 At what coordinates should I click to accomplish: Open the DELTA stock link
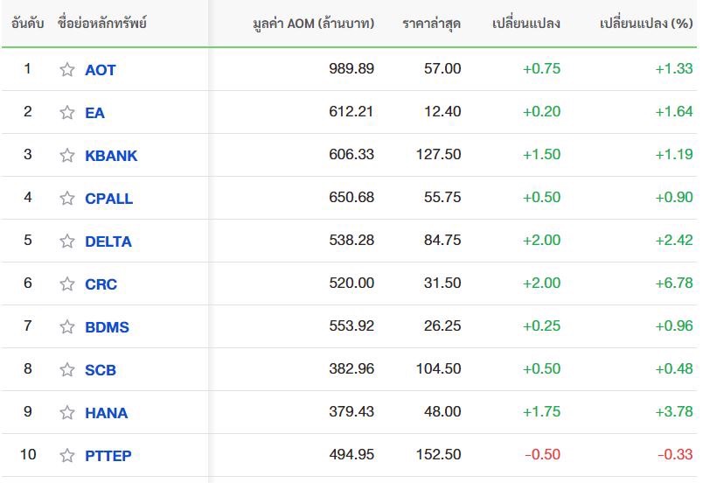coord(108,241)
